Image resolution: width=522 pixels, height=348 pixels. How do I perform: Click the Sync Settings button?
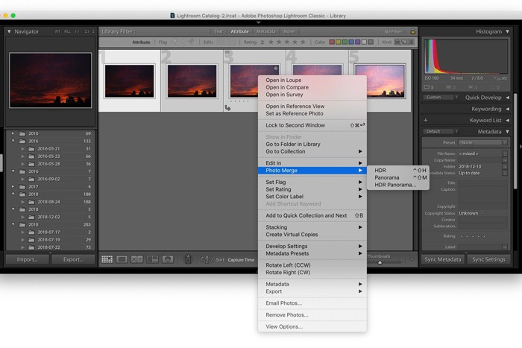click(x=488, y=259)
